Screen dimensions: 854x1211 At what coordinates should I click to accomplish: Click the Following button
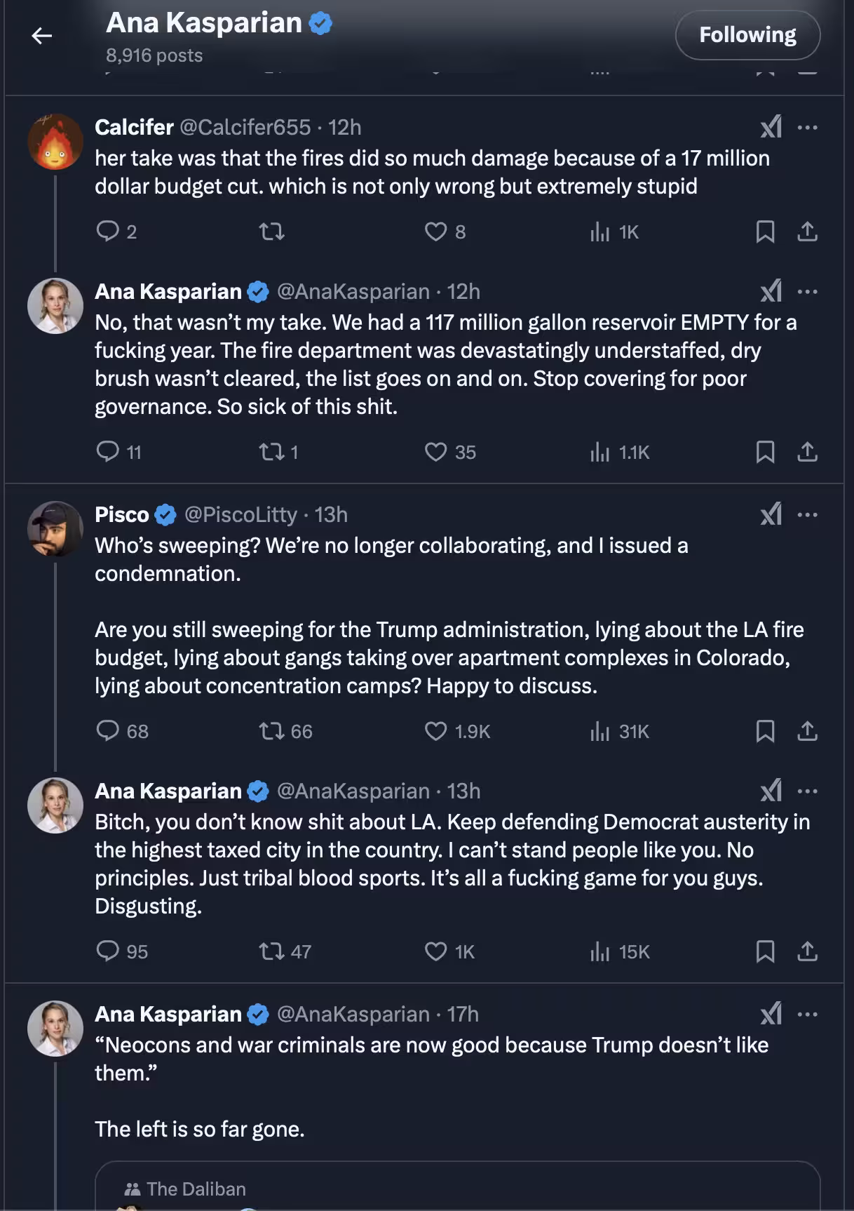[x=747, y=34]
